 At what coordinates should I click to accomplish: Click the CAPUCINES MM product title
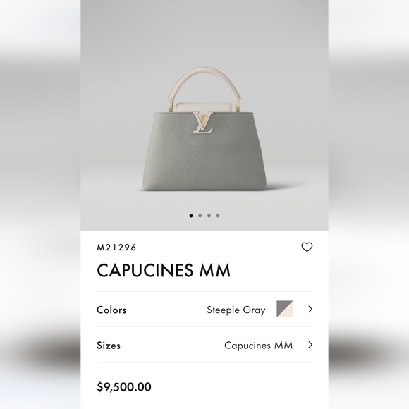point(164,270)
